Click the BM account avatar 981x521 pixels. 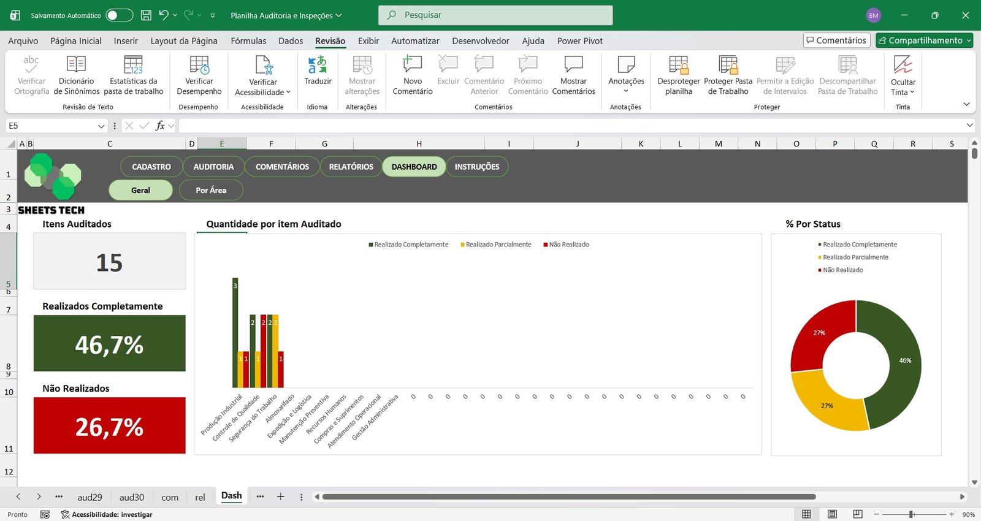pyautogui.click(x=873, y=15)
